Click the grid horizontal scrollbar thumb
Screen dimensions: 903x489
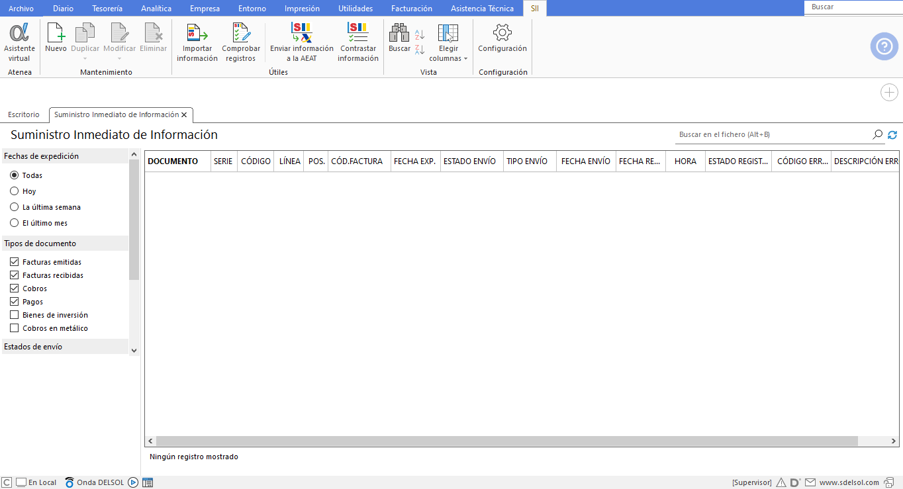point(507,441)
